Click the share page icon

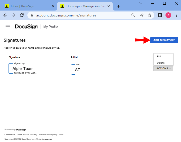coord(141,15)
